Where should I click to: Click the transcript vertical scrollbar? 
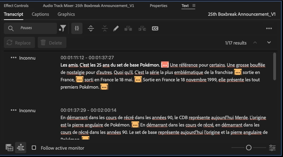[x=275, y=66]
